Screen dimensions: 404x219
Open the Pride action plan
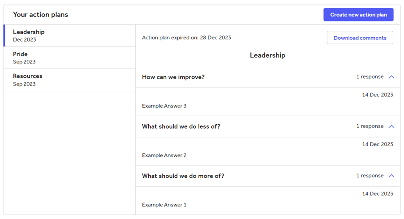pyautogui.click(x=69, y=58)
